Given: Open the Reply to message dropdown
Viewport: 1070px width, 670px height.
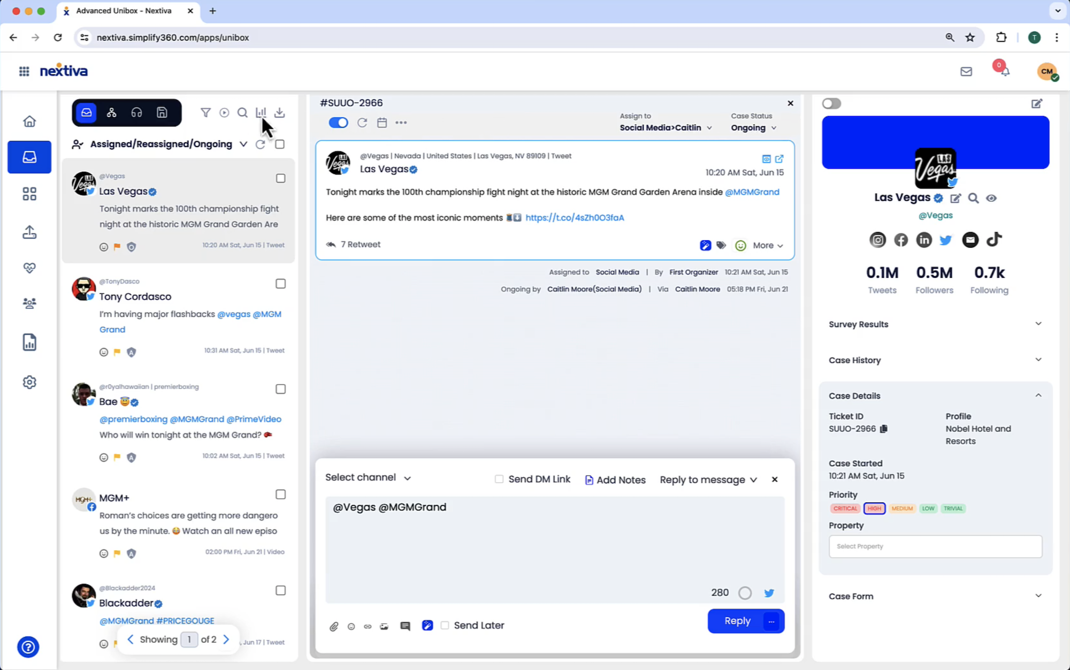Looking at the screenshot, I should click(x=708, y=479).
